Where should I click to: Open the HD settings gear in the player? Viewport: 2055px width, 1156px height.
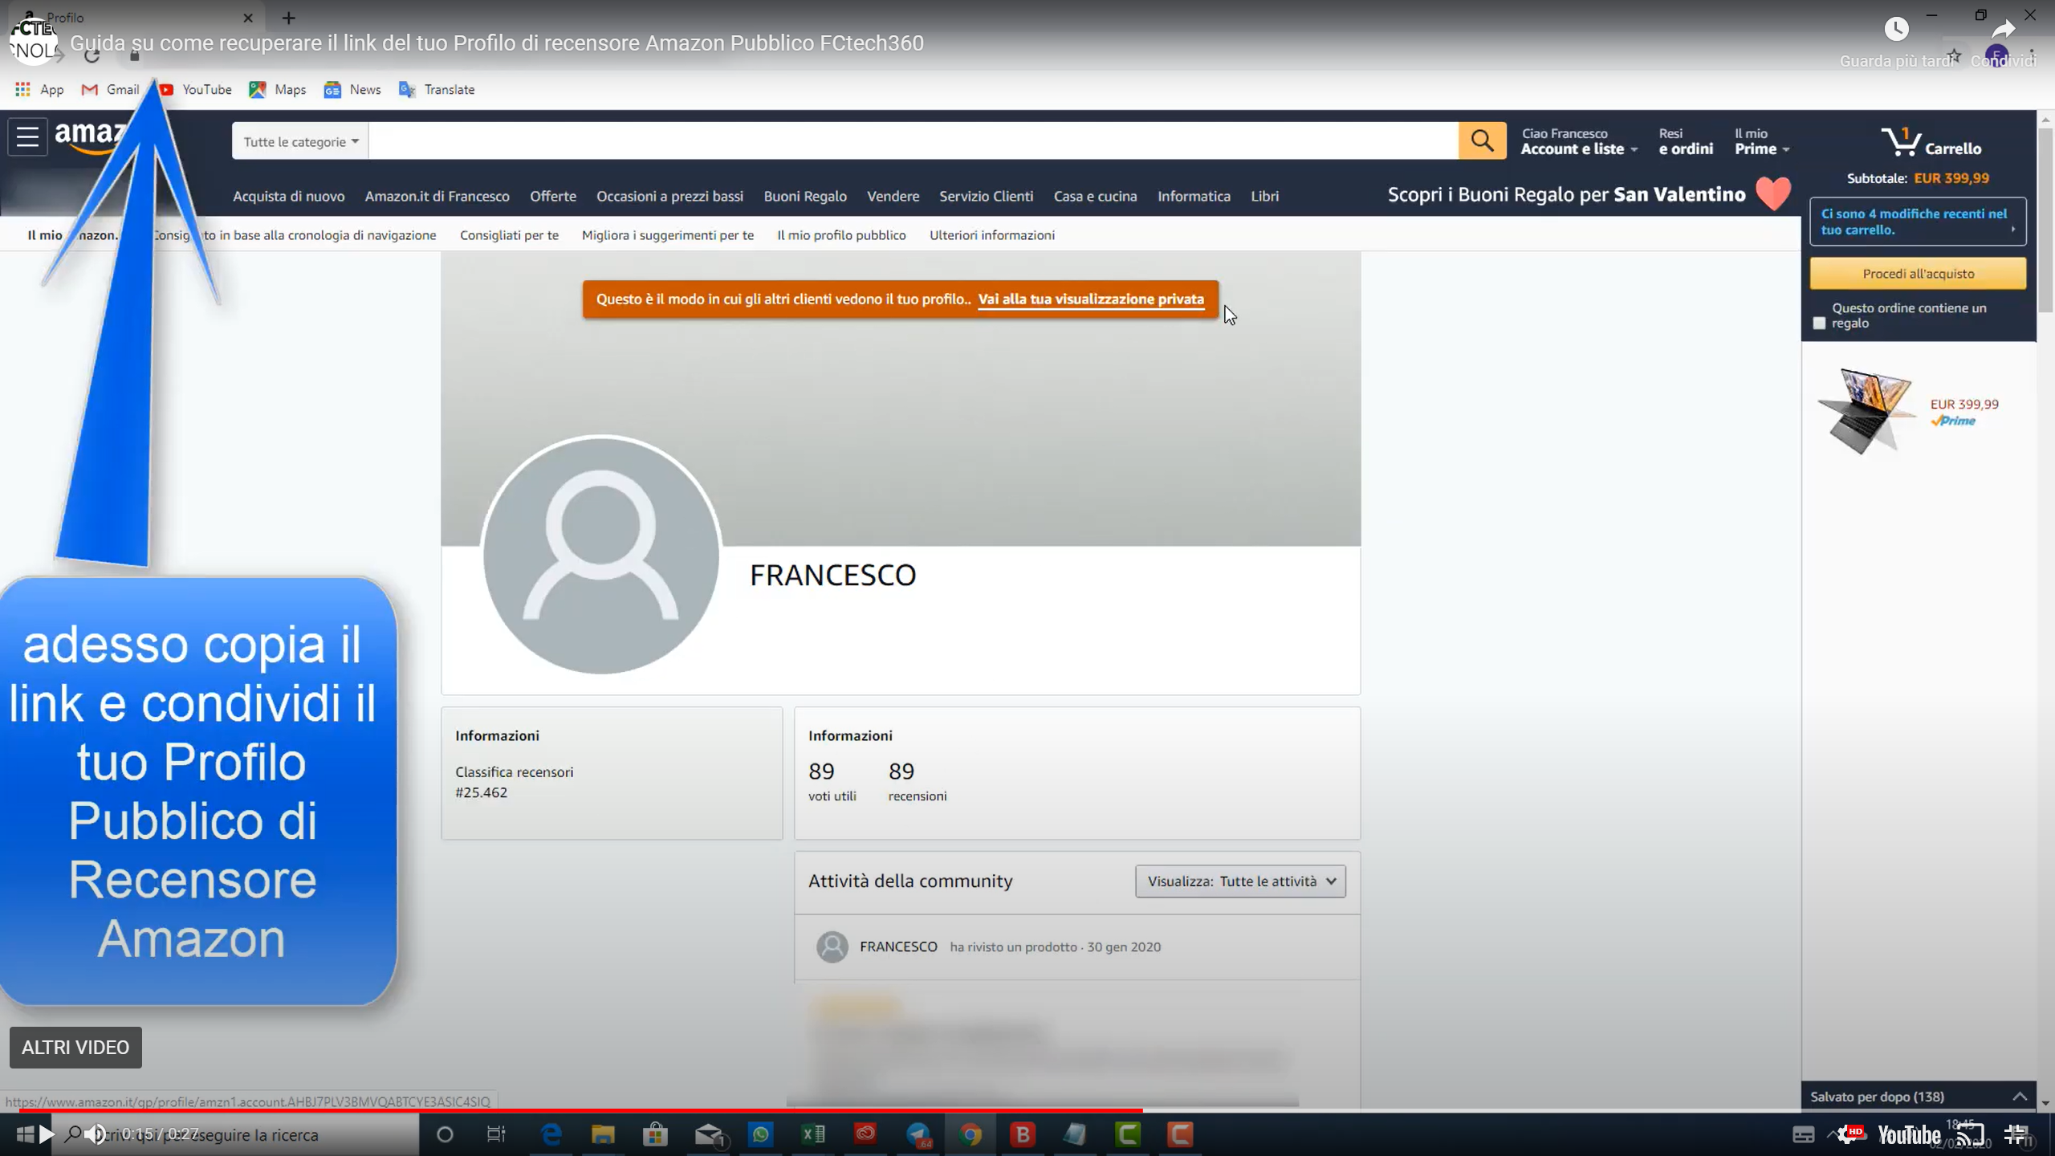pos(1850,1134)
